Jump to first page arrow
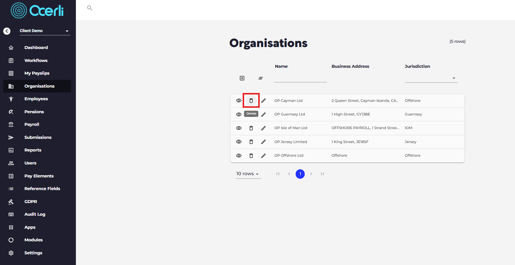Viewport: 515px width, 265px height. [278, 174]
